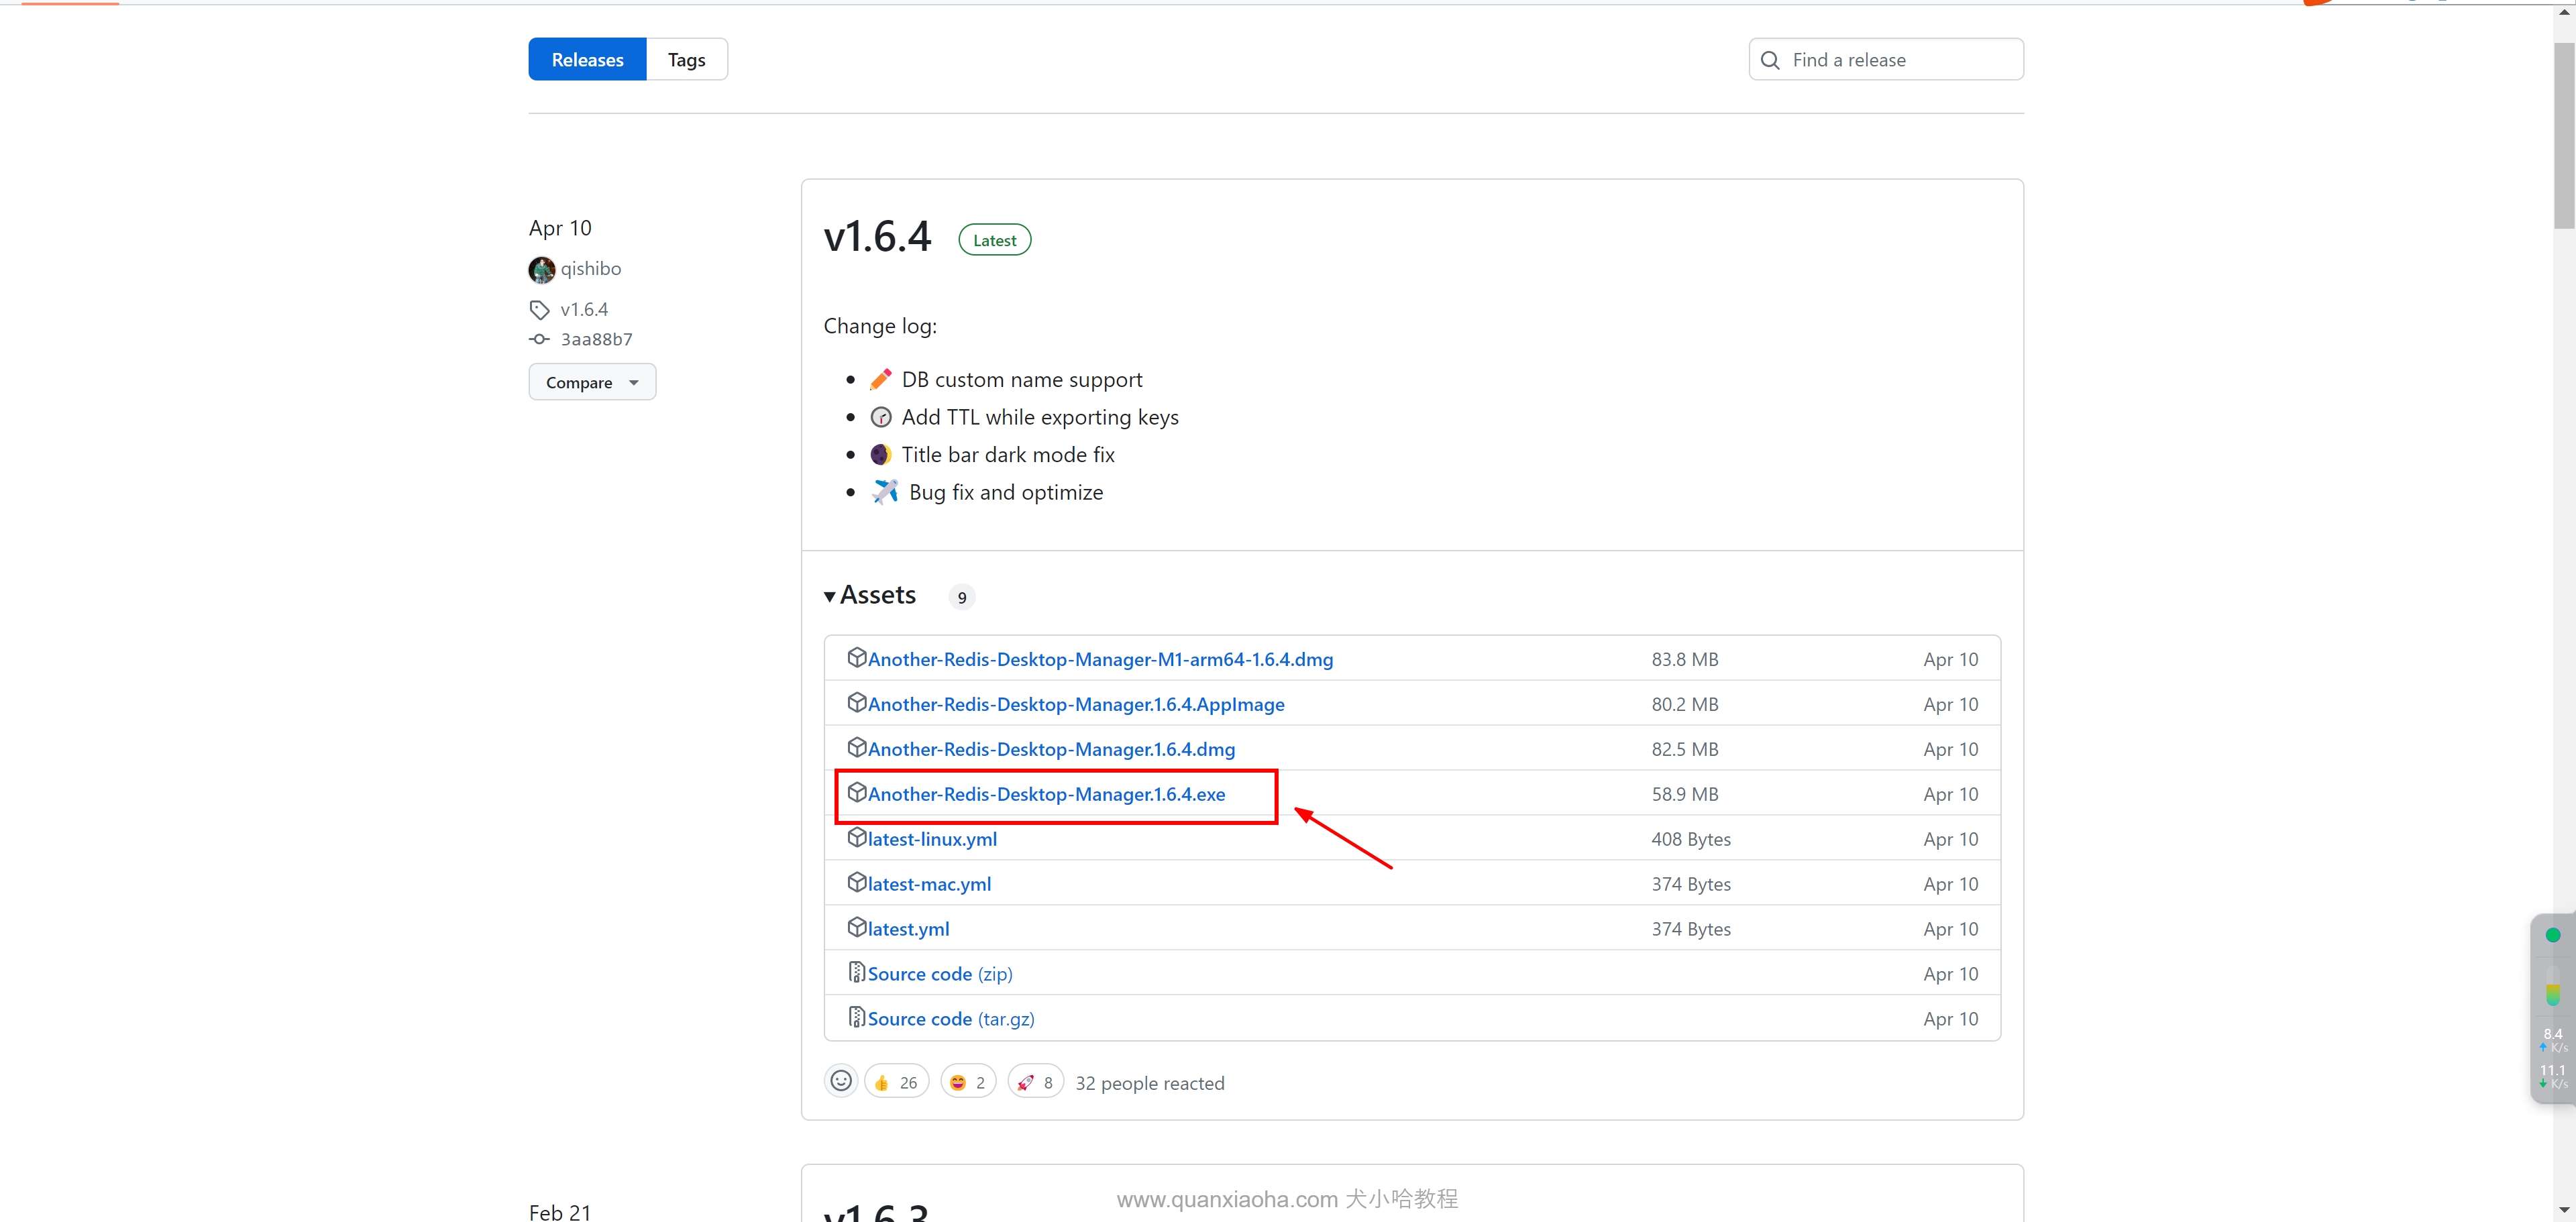Click the 8.4 K/s upload speed readout
Image resolution: width=2576 pixels, height=1222 pixels.
coord(2553,1040)
